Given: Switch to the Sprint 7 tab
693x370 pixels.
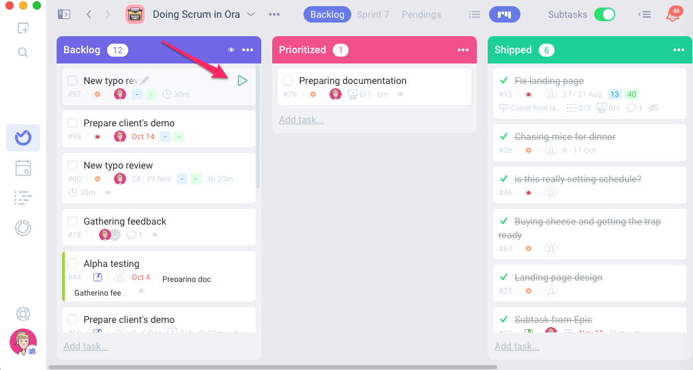Looking at the screenshot, I should [x=373, y=14].
